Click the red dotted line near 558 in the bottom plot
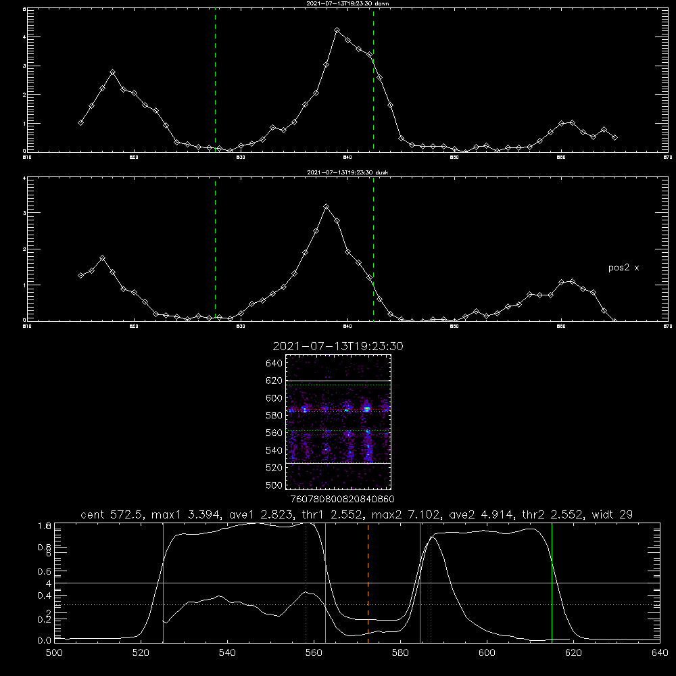This screenshot has width=676, height=676. click(306, 583)
